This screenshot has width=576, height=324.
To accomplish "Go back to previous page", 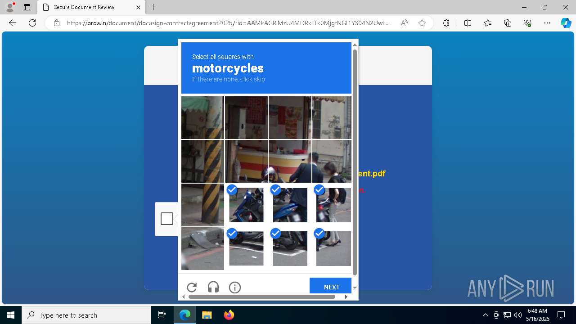I will (x=13, y=23).
